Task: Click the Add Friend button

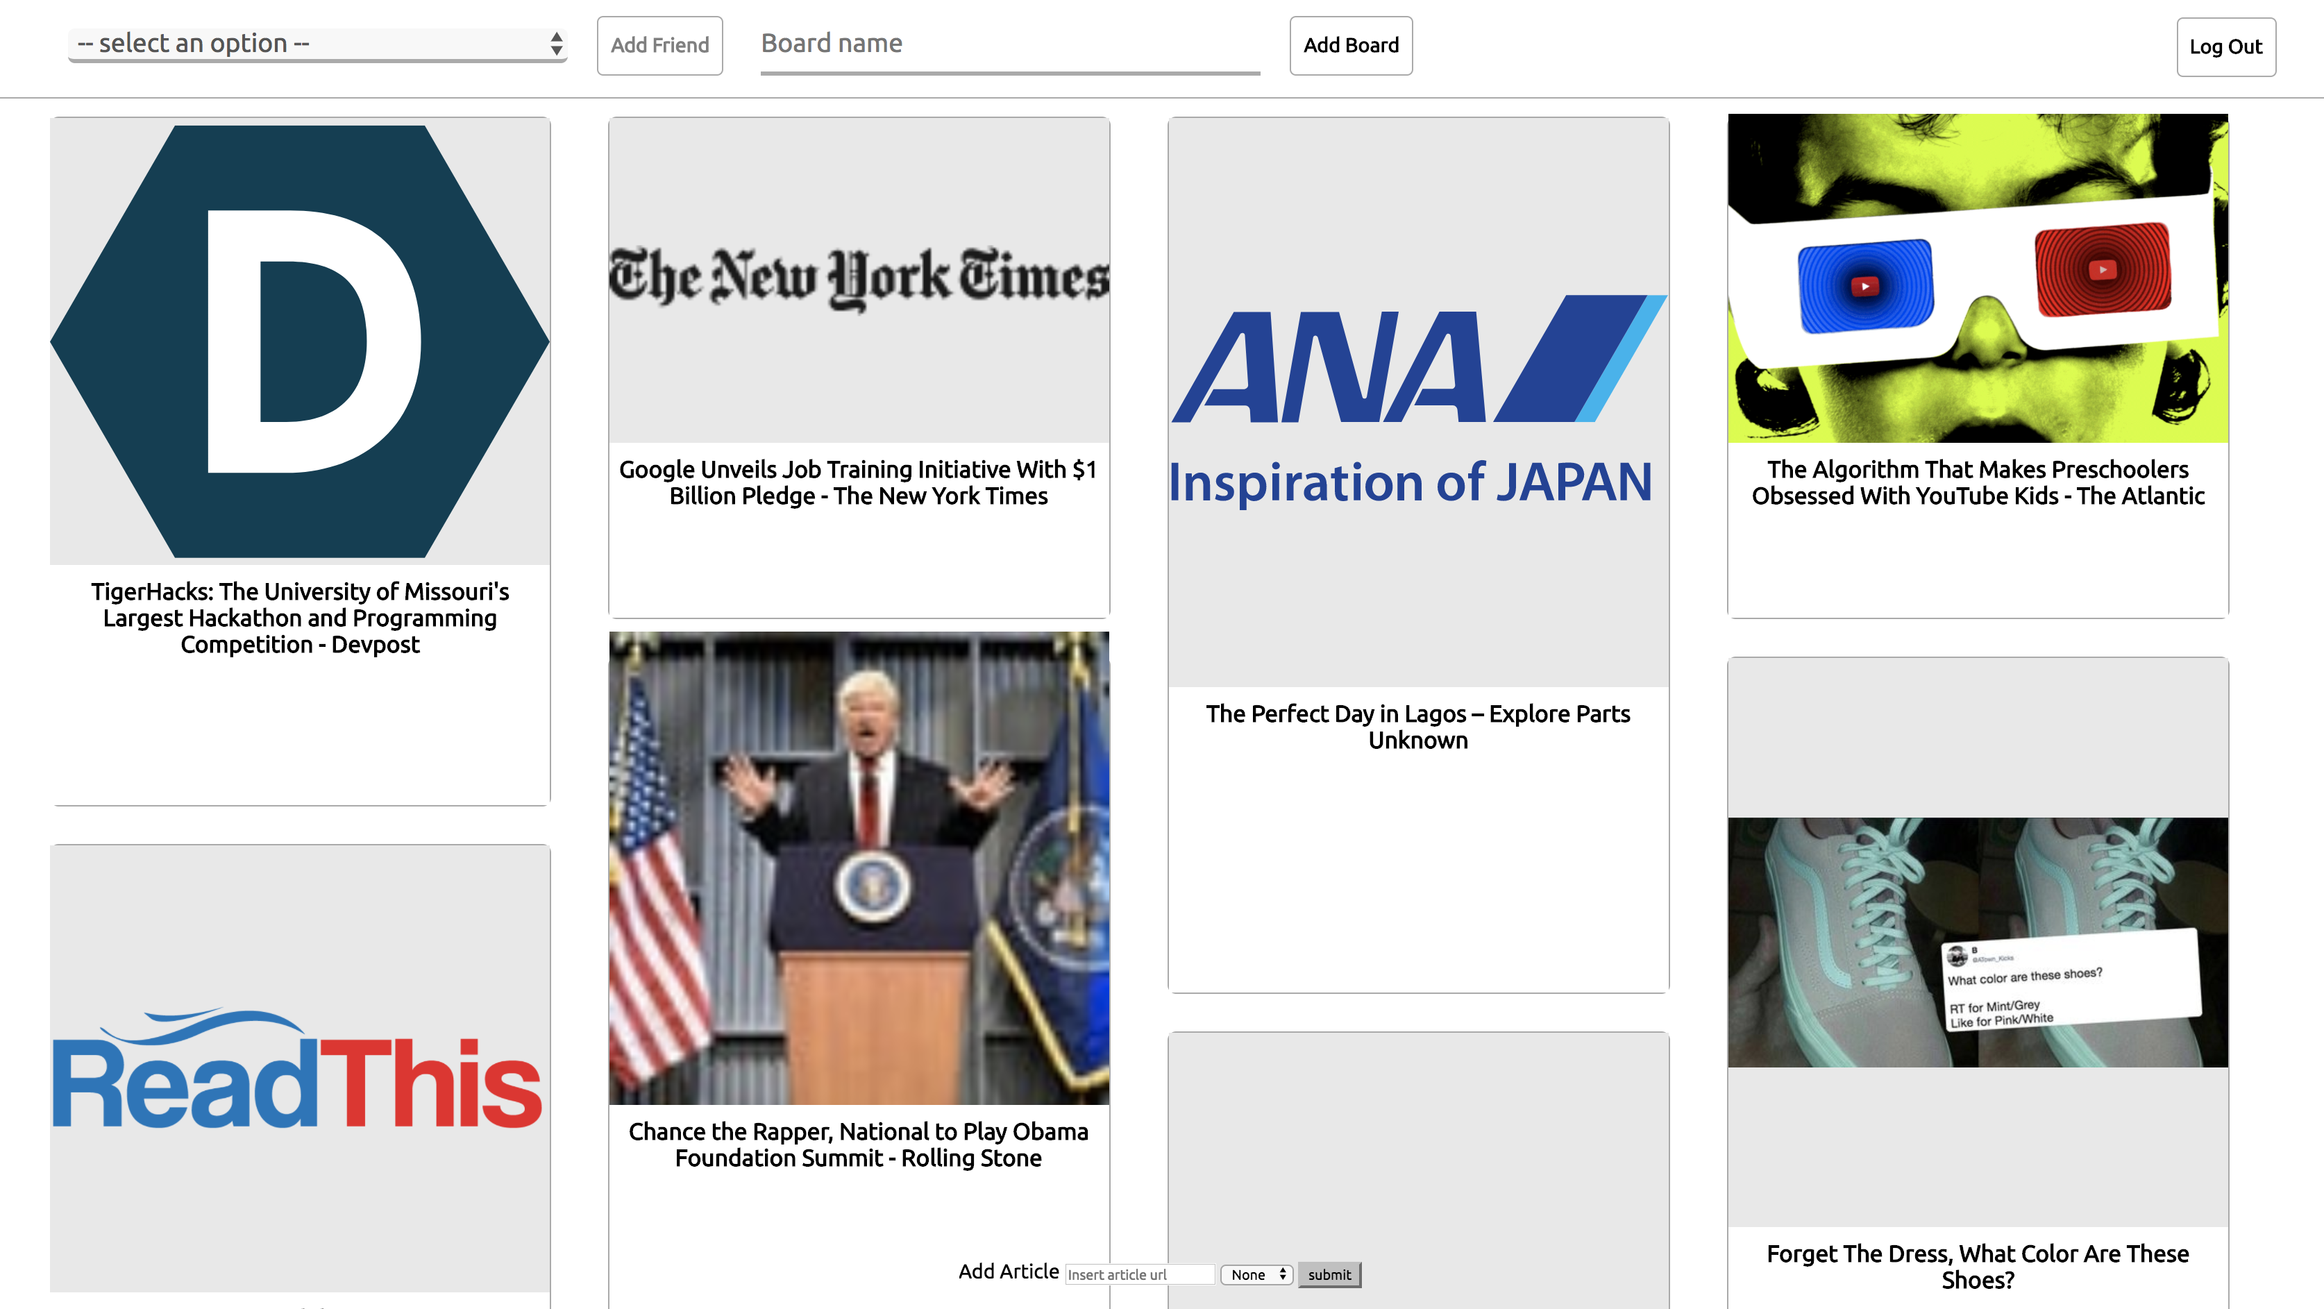Action: (x=659, y=45)
